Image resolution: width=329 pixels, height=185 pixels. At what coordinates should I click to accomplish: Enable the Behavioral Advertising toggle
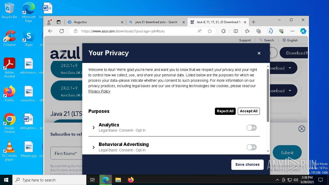pyautogui.click(x=251, y=147)
